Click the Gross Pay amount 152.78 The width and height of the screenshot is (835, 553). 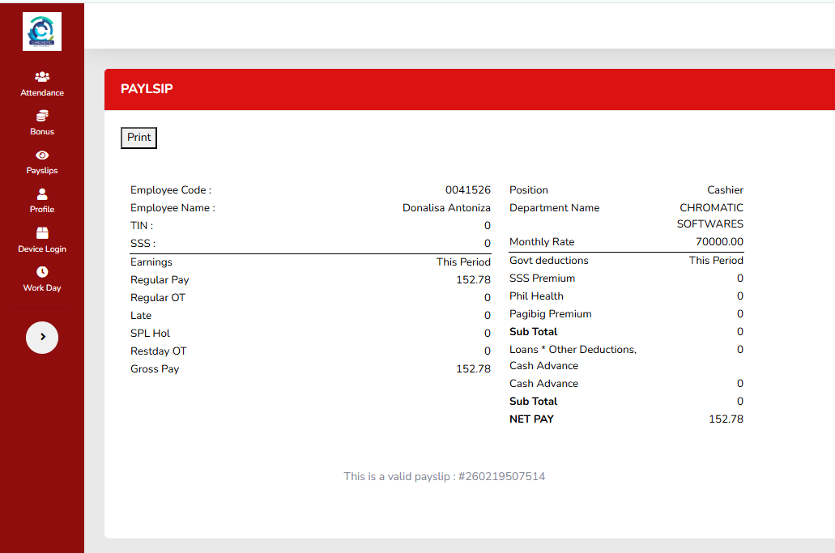(473, 369)
